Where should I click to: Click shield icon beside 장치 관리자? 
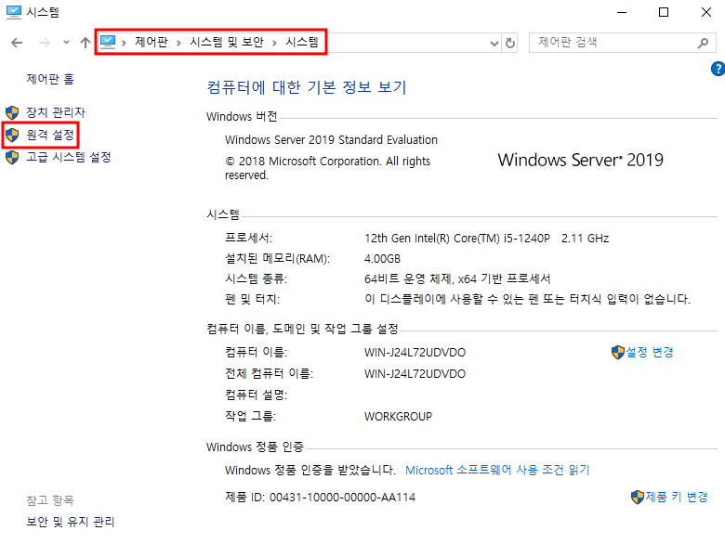pos(12,112)
